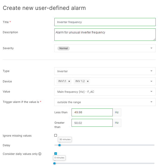Uncheck Consider daily values only
The height and width of the screenshot is (167, 159).
56,154
